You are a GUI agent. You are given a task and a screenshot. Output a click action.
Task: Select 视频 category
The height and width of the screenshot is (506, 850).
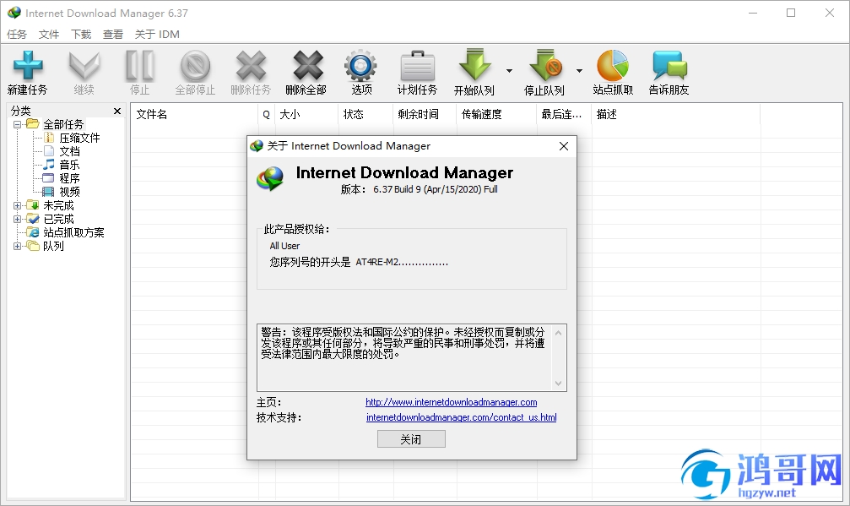click(x=69, y=192)
